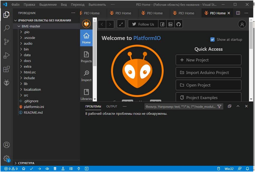
Task: Open notifications bell in status bar
Action: (x=247, y=169)
